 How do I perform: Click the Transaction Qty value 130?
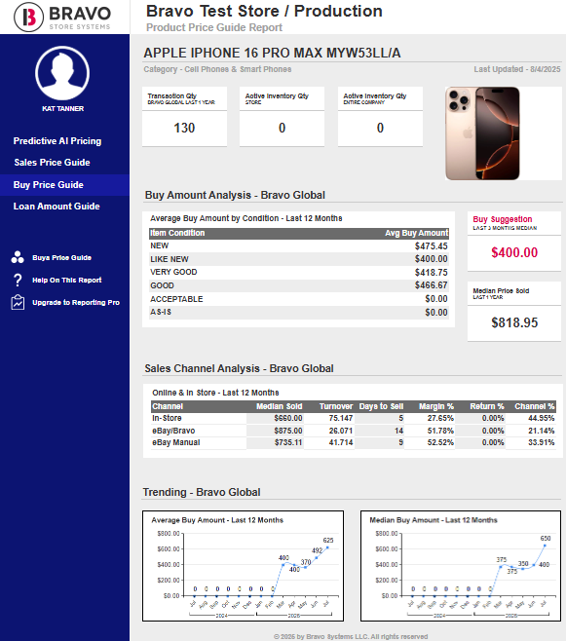[x=184, y=128]
